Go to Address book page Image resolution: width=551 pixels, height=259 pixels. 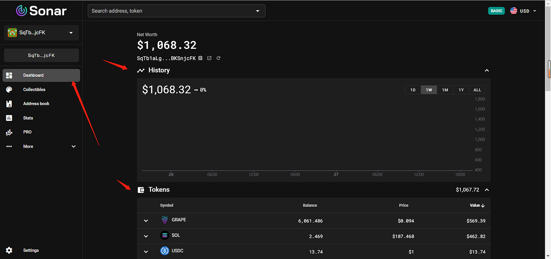coord(41,104)
